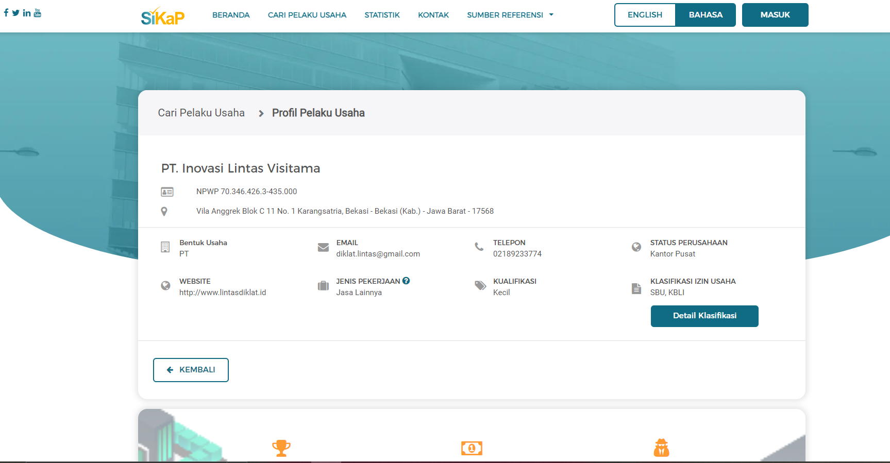Open the STATISTIK menu item
The height and width of the screenshot is (463, 890).
[x=382, y=15]
